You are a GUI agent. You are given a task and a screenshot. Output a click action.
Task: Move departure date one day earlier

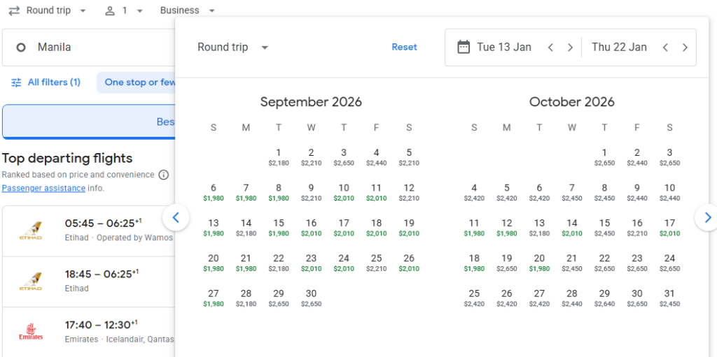551,48
